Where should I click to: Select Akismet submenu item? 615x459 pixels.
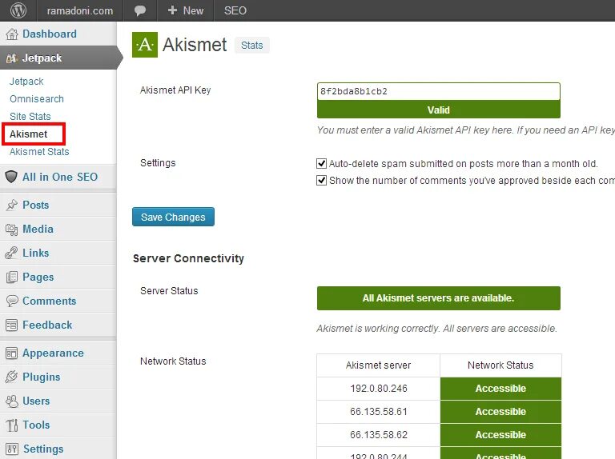tap(29, 134)
